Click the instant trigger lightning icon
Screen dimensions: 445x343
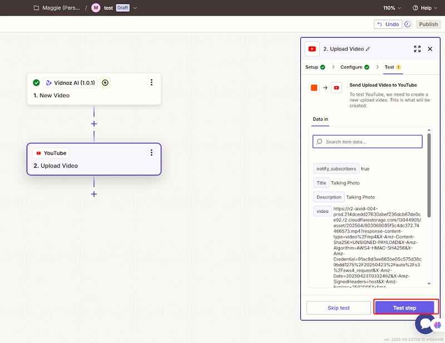[105, 83]
